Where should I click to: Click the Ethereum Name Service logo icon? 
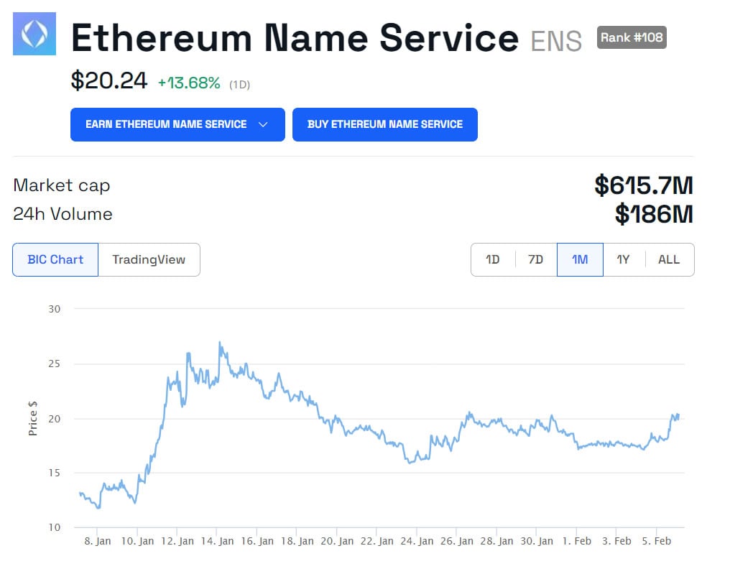click(x=34, y=34)
